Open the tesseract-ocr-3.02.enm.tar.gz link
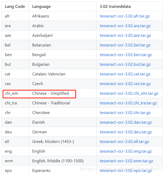The height and width of the screenshot is (174, 164). pyautogui.click(x=126, y=161)
